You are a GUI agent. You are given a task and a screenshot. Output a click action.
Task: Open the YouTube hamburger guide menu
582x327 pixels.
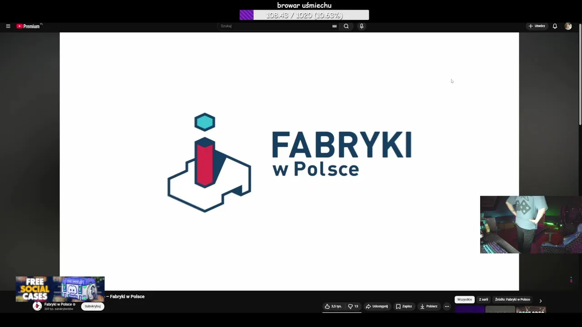click(x=8, y=26)
